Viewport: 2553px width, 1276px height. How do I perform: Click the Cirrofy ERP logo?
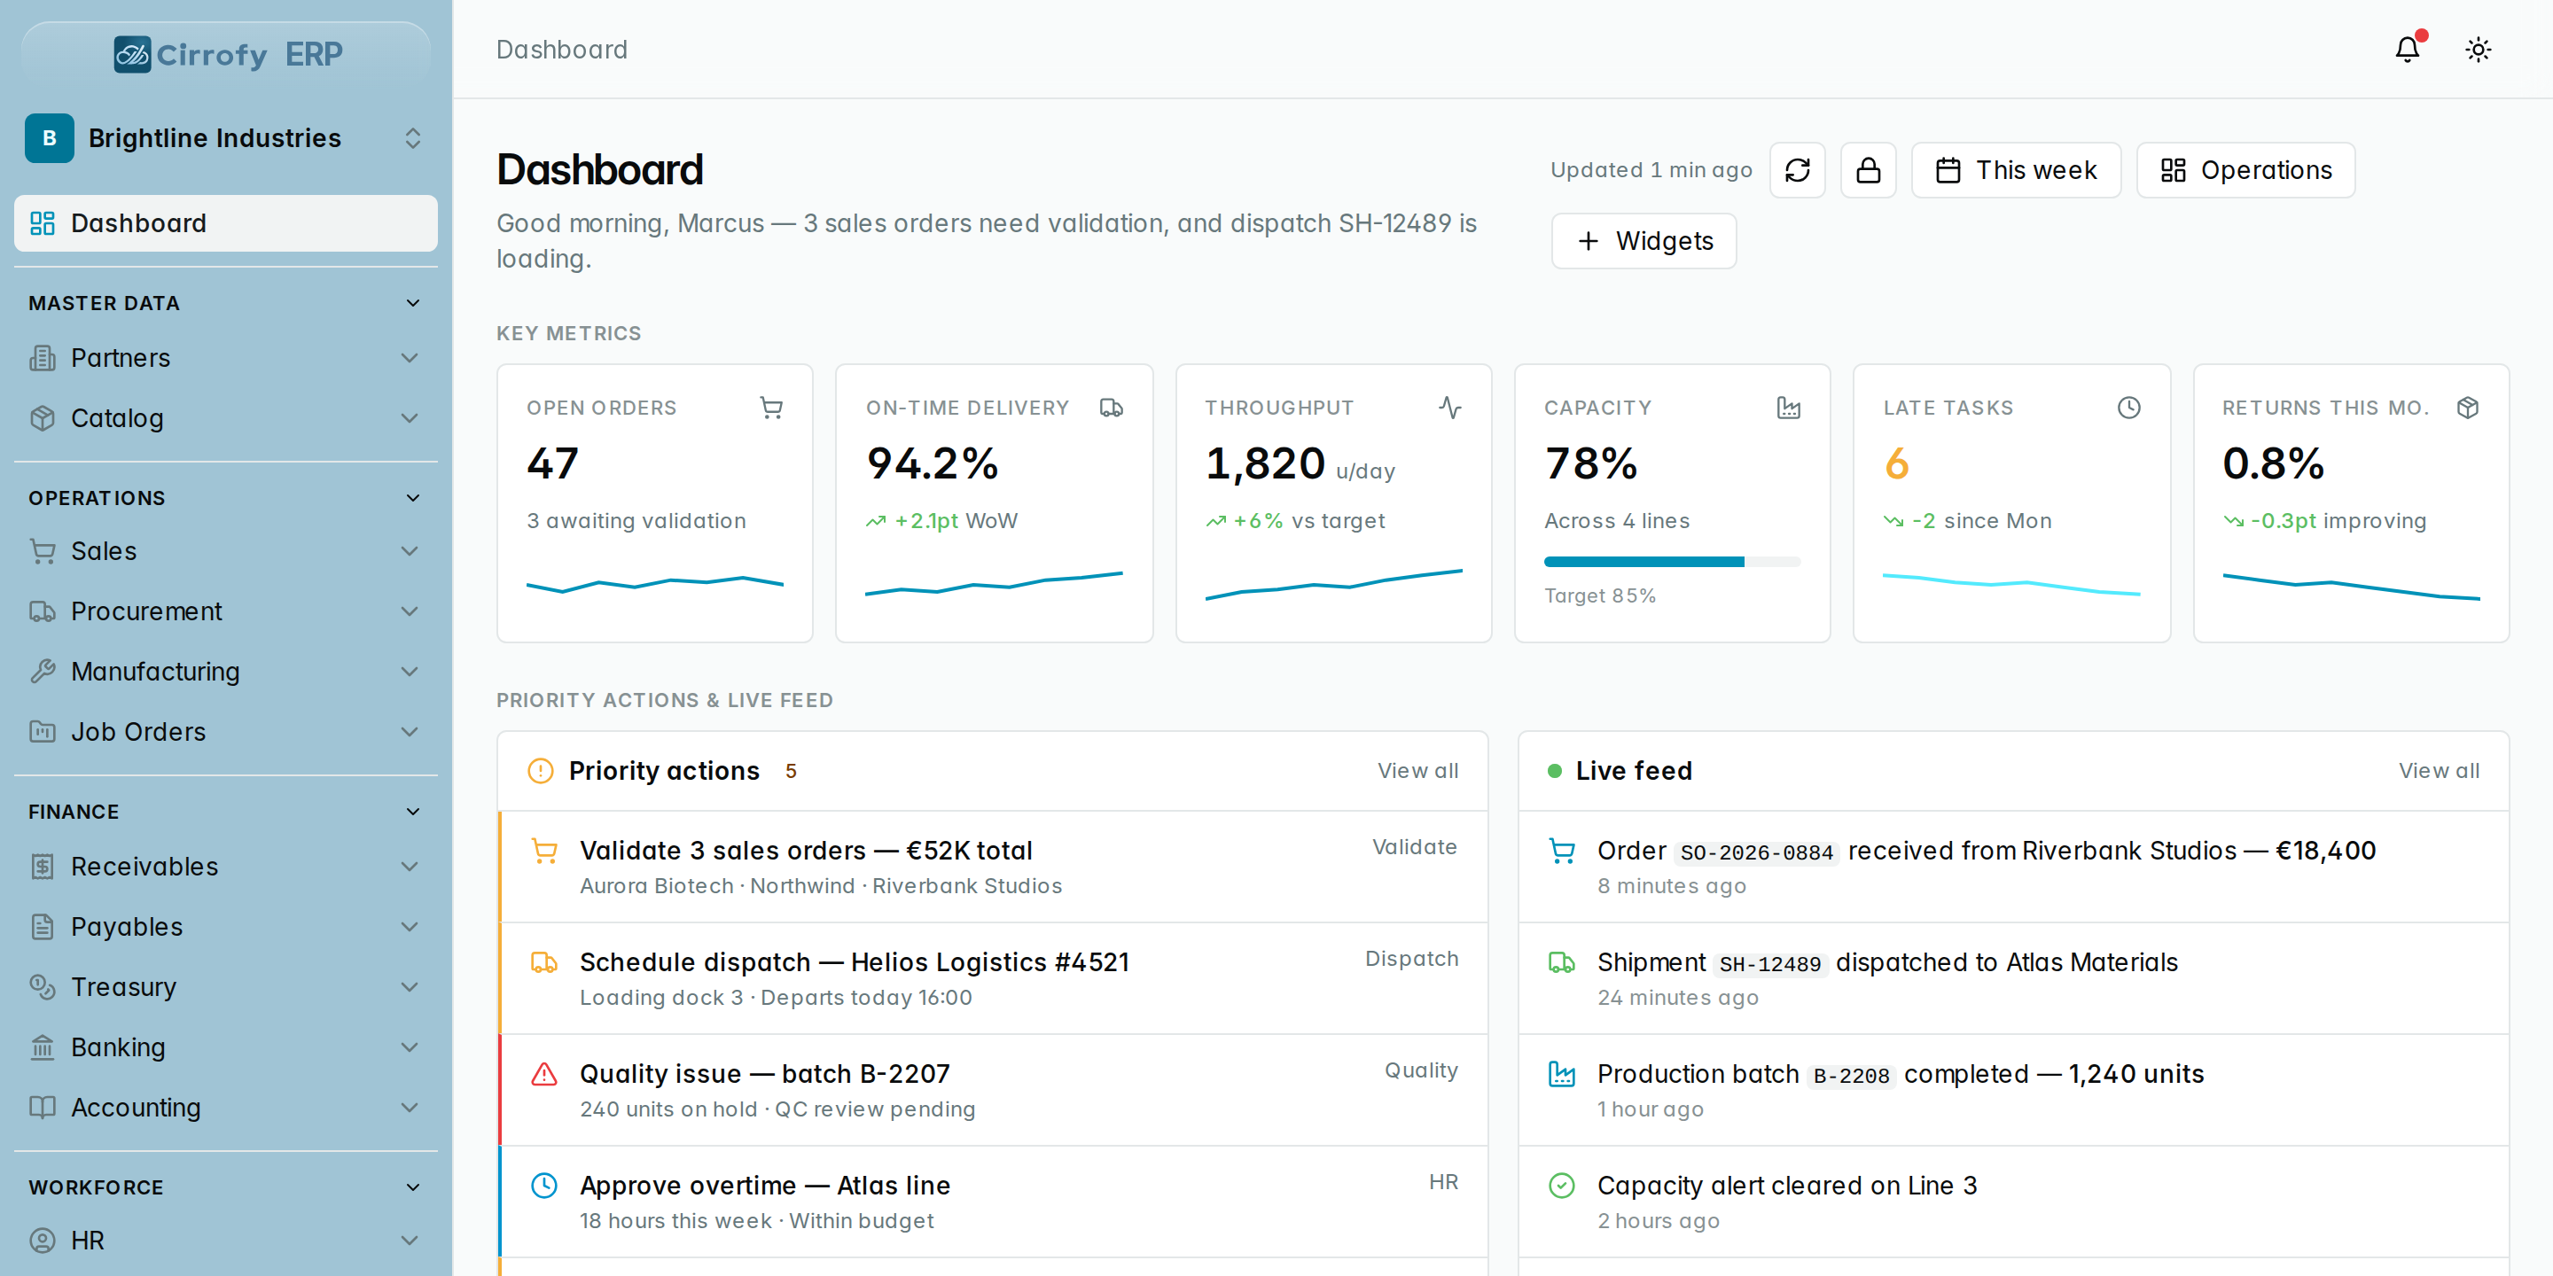coord(226,53)
